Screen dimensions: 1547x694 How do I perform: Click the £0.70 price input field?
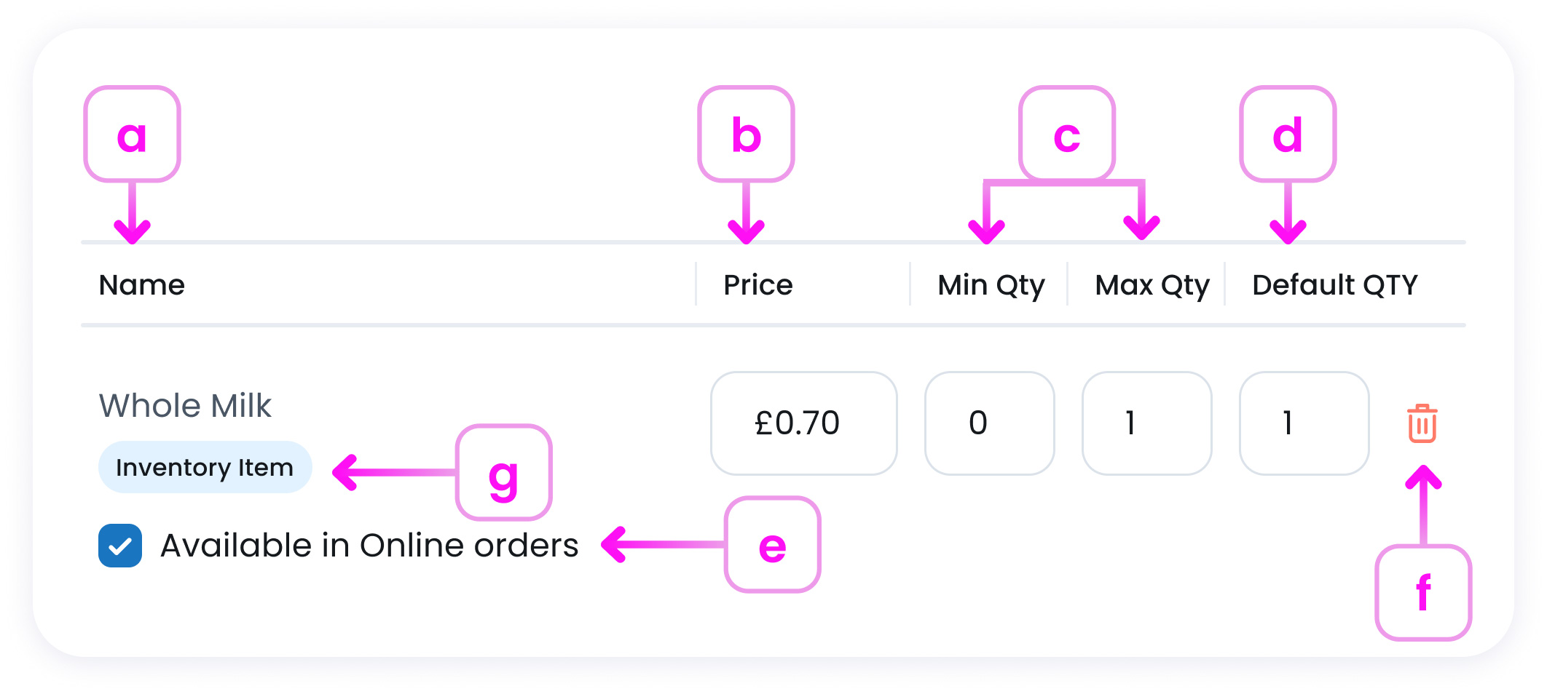point(803,423)
